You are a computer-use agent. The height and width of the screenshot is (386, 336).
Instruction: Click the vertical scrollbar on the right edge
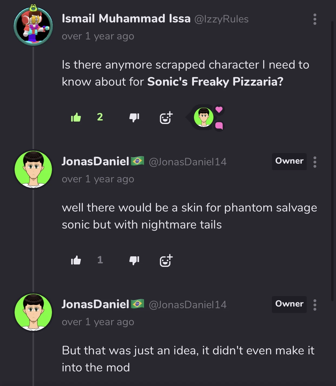tap(332, 162)
